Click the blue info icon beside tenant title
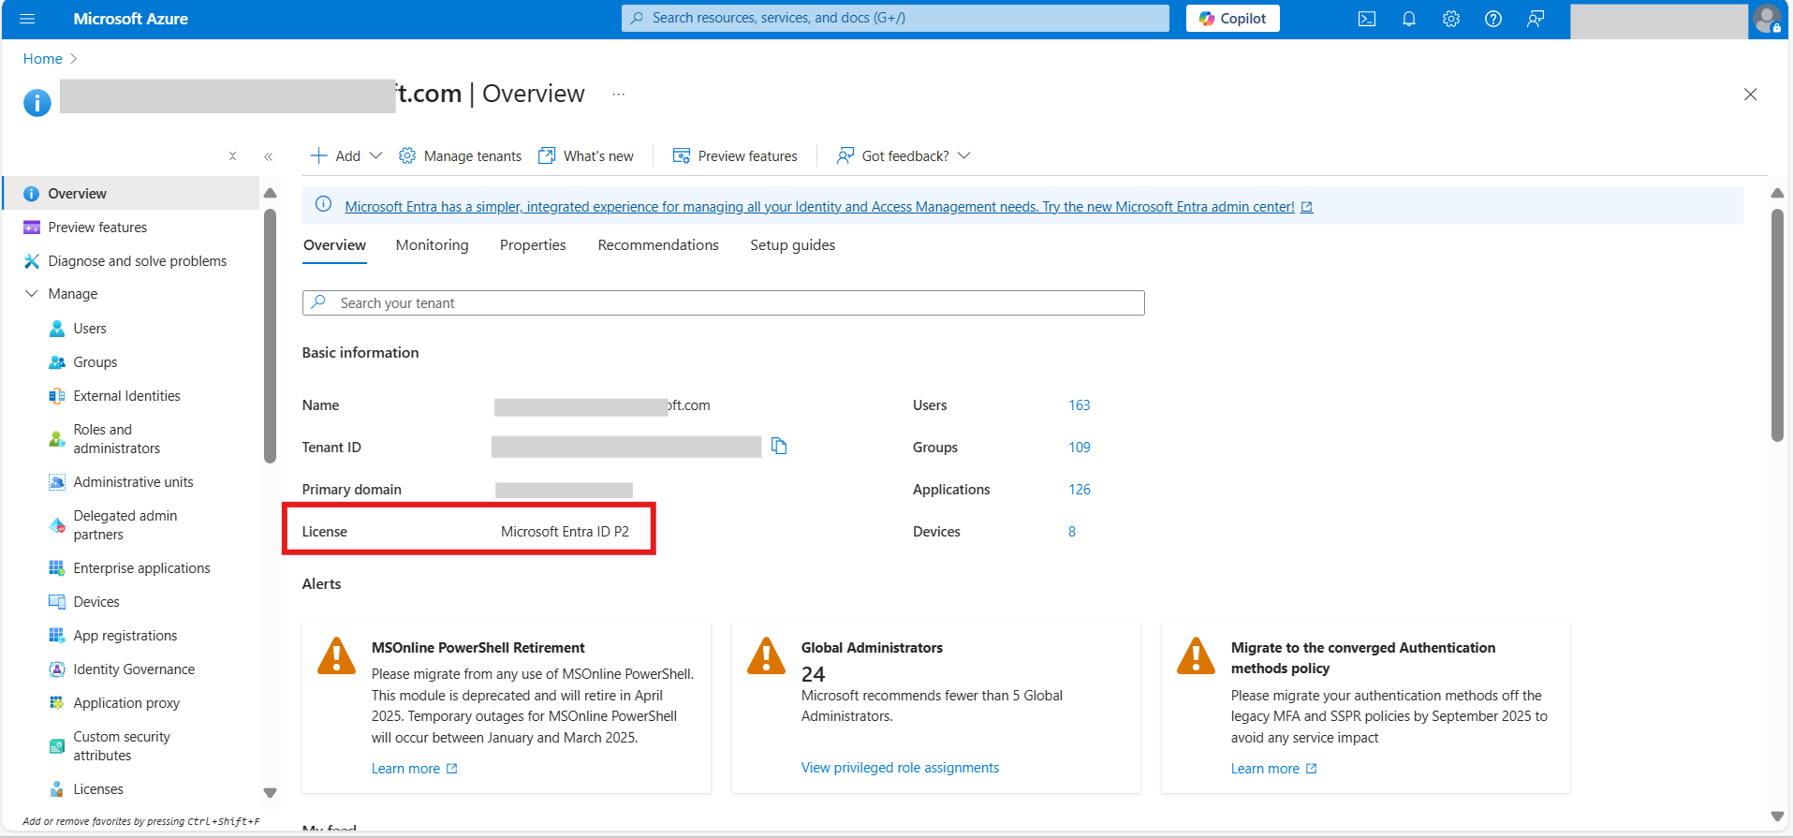Image resolution: width=1793 pixels, height=838 pixels. click(x=37, y=102)
